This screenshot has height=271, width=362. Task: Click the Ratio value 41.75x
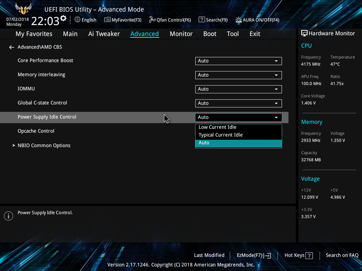(x=337, y=84)
